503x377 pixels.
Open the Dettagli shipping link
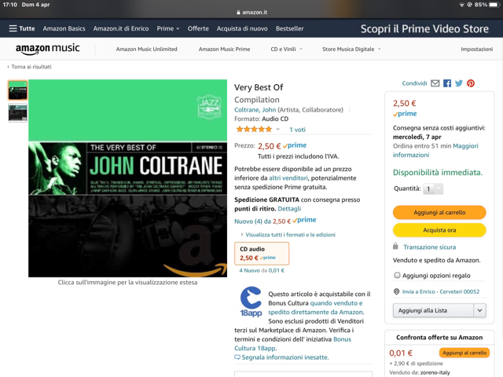pos(289,209)
